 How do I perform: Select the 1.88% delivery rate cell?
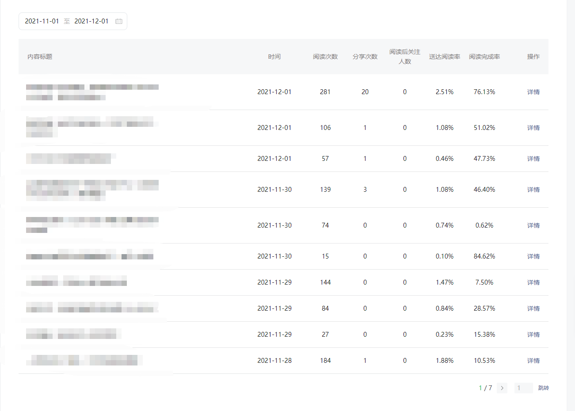(445, 361)
